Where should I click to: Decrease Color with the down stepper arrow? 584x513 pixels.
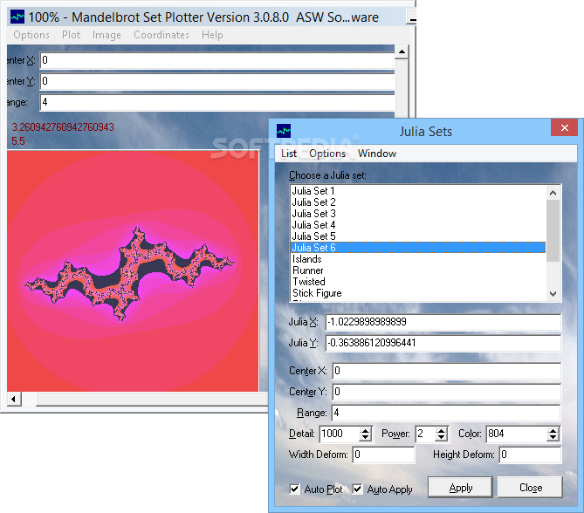[x=553, y=438]
